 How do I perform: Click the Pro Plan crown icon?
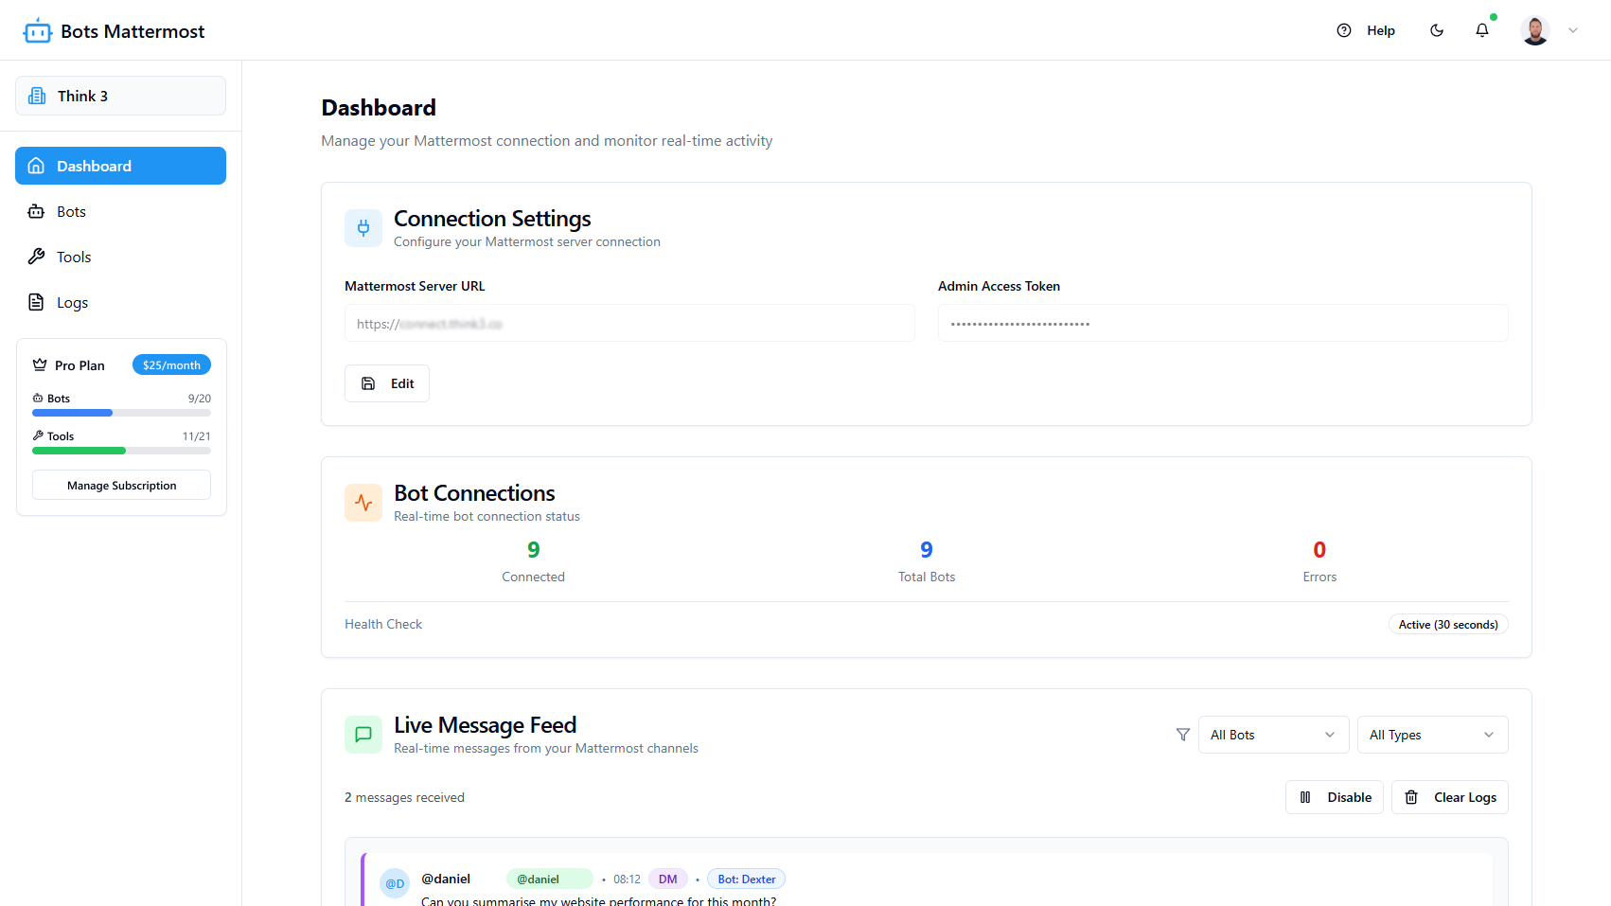click(x=40, y=364)
